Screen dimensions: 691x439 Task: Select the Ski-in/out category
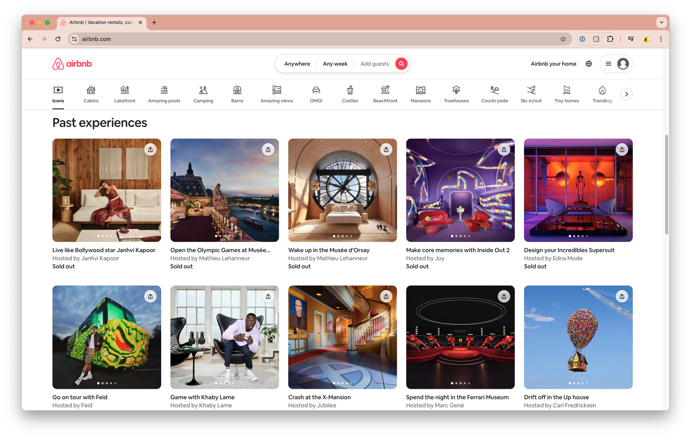(x=531, y=95)
